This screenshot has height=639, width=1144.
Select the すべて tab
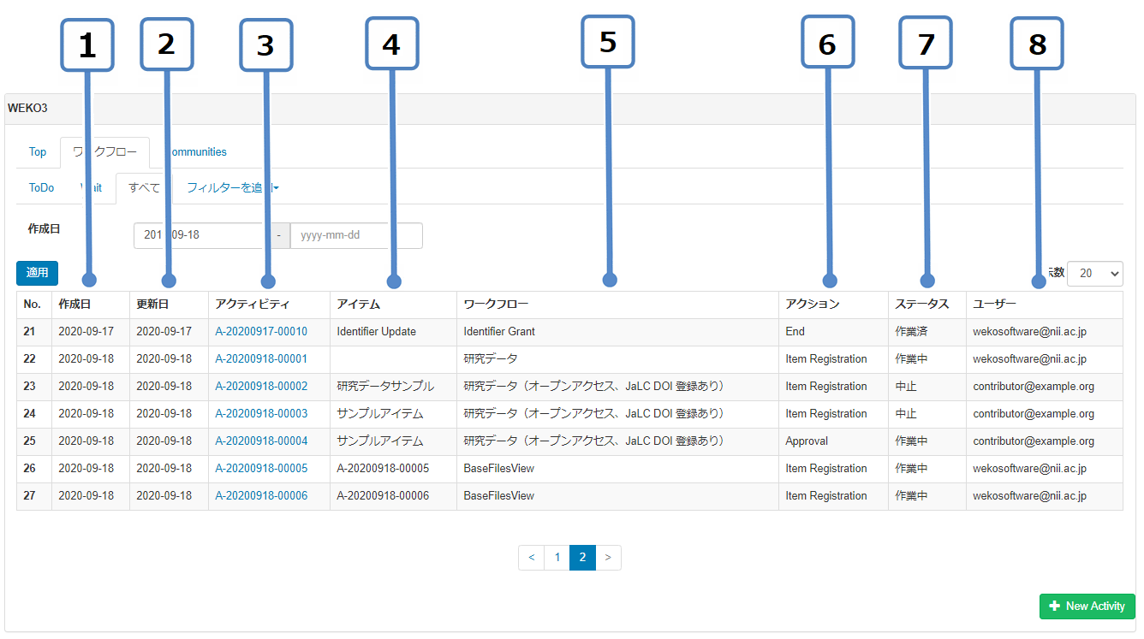(144, 187)
